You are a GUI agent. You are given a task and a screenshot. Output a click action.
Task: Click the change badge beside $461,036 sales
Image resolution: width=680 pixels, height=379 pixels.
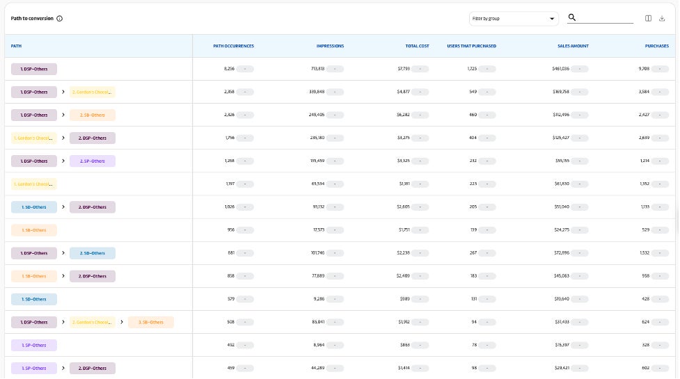583,70
